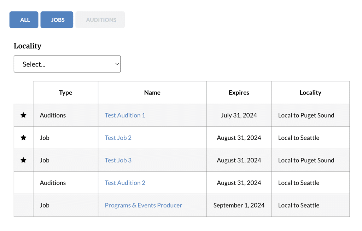This screenshot has width=362, height=231.
Task: Click the Type column header
Action: coord(65,93)
